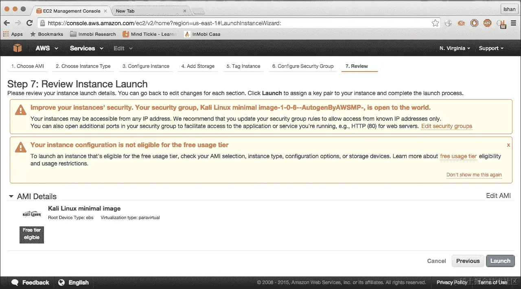Click the padlock site info icon
This screenshot has width=521, height=289.
tap(42, 23)
